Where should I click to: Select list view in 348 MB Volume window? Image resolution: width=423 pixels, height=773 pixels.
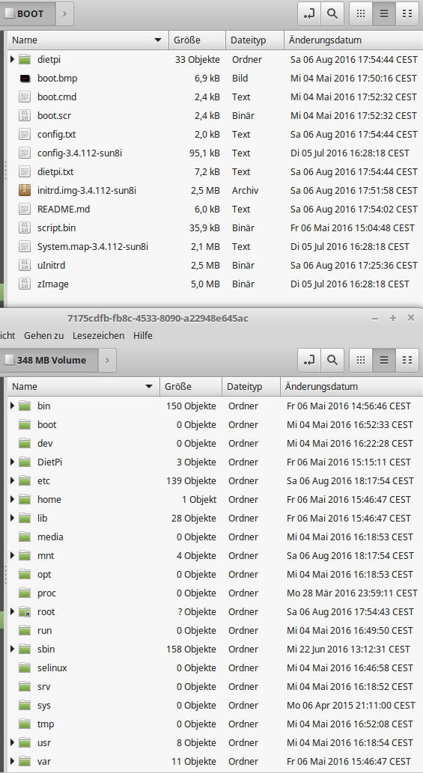pyautogui.click(x=384, y=361)
